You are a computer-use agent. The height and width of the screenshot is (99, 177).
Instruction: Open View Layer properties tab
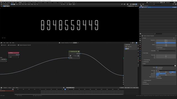(140, 42)
